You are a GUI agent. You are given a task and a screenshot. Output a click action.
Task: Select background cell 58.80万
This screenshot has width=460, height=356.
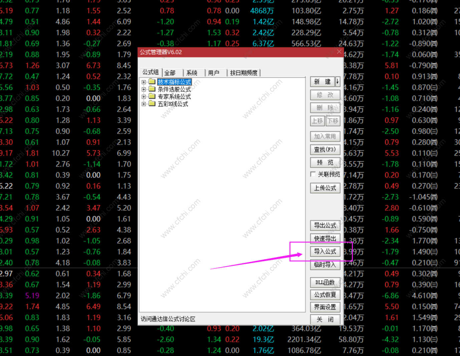pos(351,340)
